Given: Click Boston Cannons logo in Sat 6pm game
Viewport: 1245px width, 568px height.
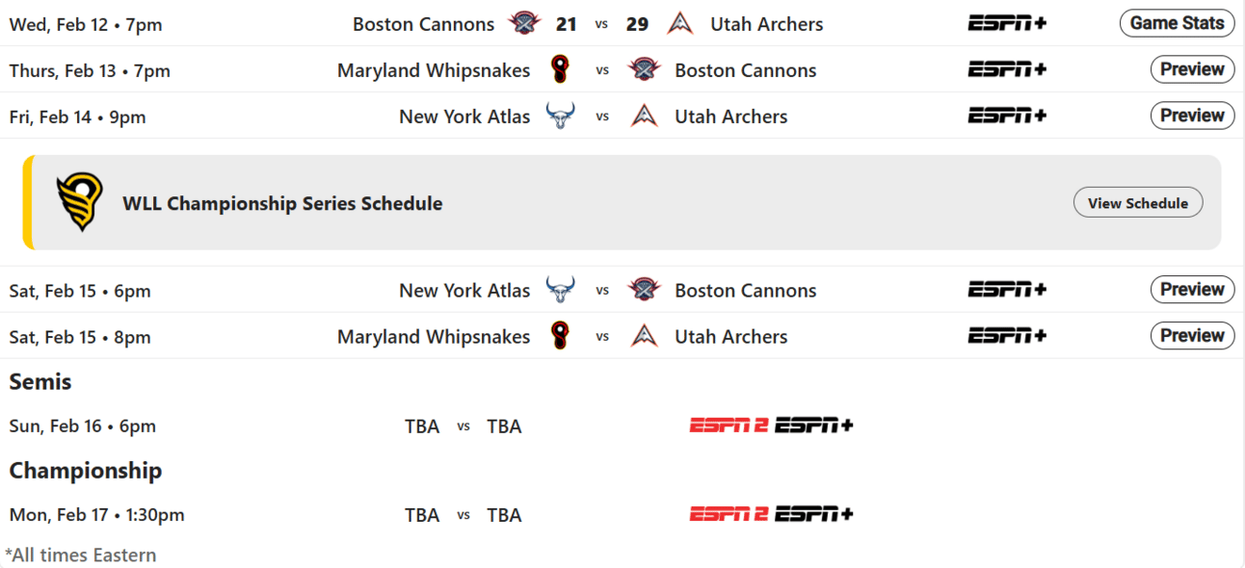Looking at the screenshot, I should [644, 290].
